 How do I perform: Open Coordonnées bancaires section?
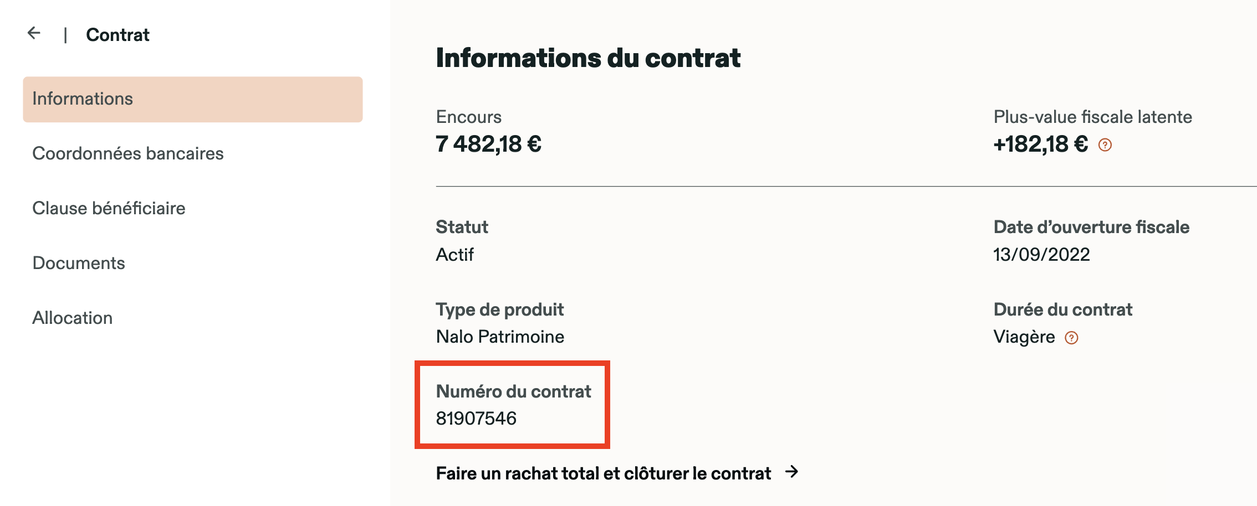[128, 153]
